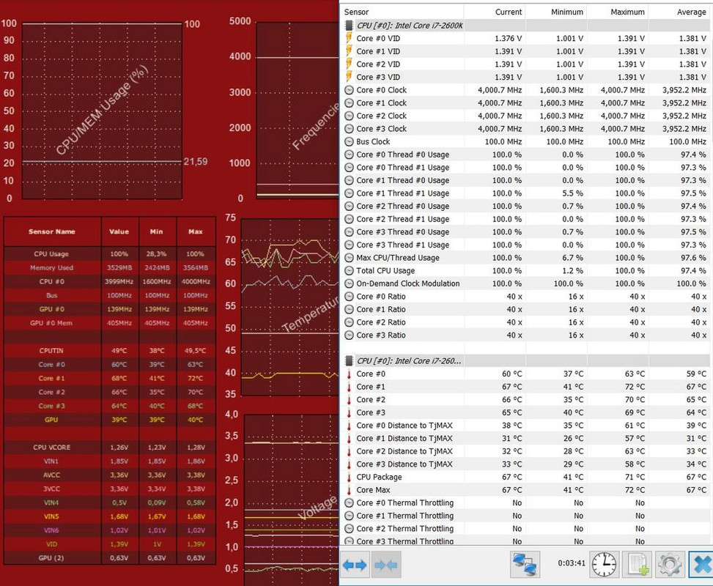The image size is (713, 586).
Task: Click the Core #0 Clock gauge icon
Action: 350,90
